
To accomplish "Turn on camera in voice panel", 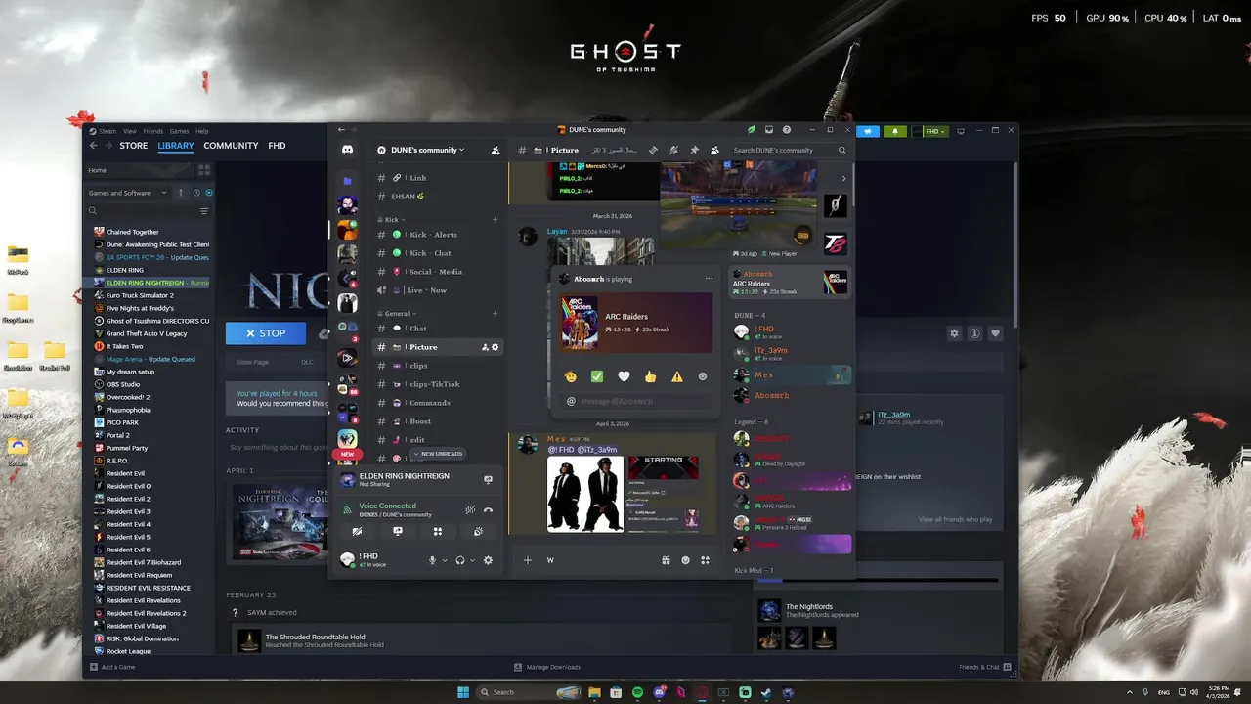I will coord(357,531).
